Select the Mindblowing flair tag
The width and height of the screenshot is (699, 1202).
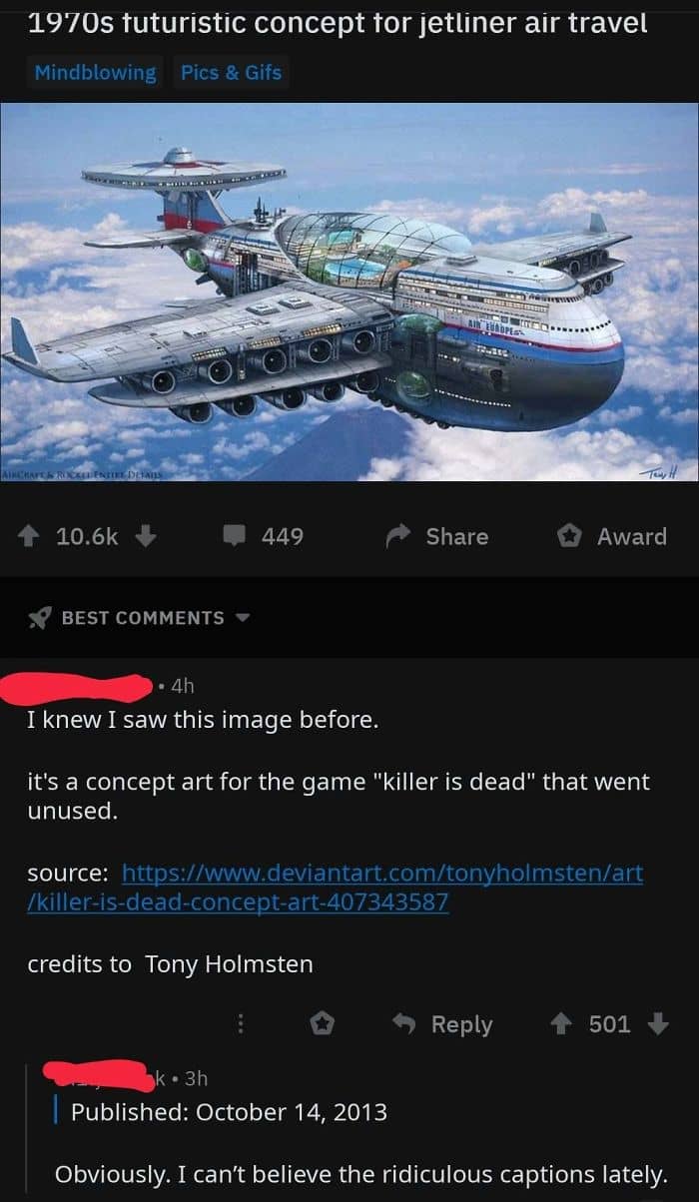click(x=95, y=72)
